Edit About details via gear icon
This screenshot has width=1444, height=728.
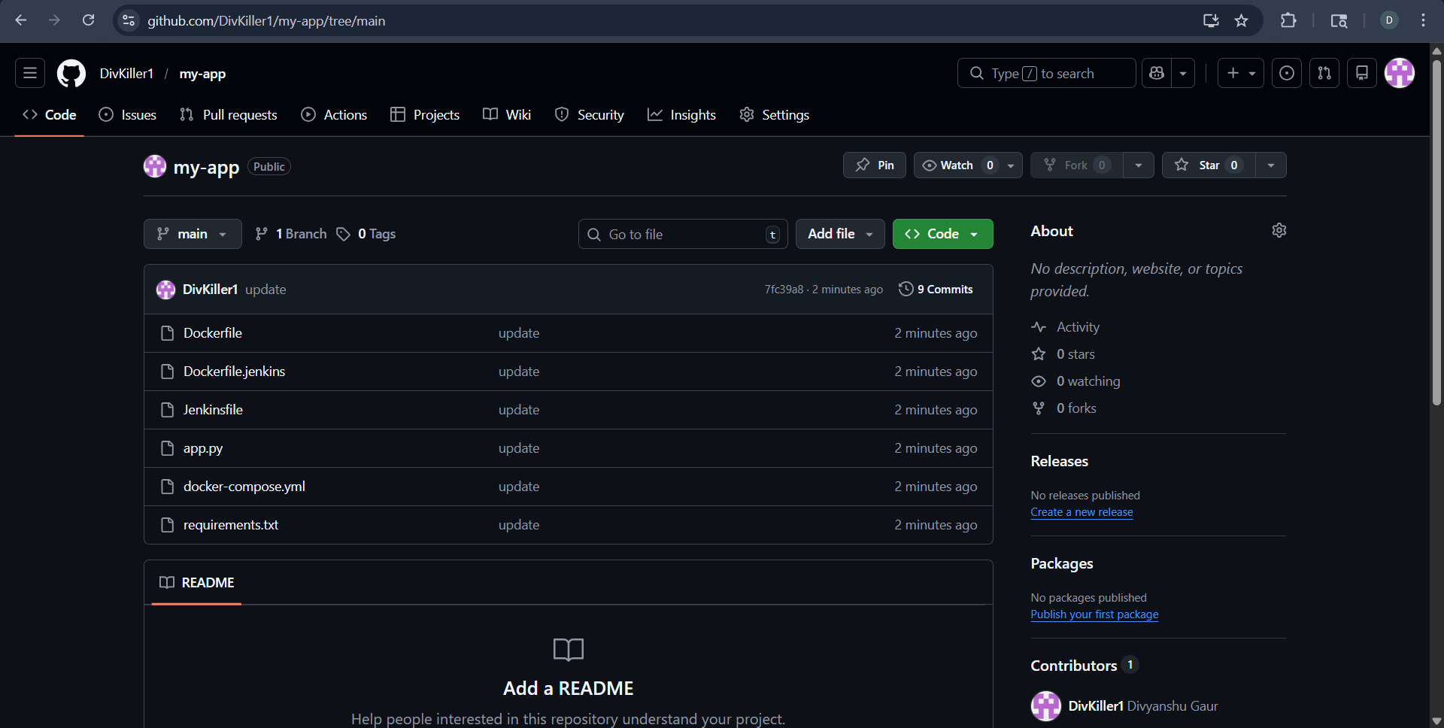1279,231
